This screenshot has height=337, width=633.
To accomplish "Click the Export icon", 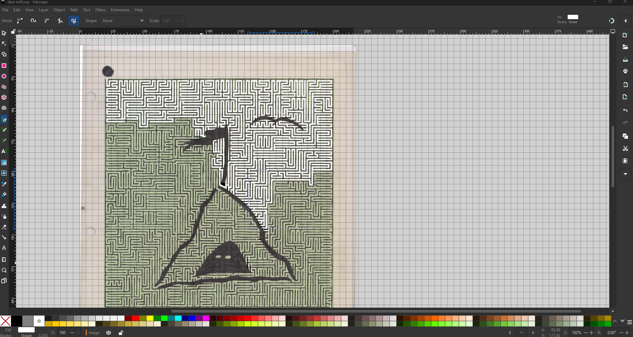I will coord(625,97).
